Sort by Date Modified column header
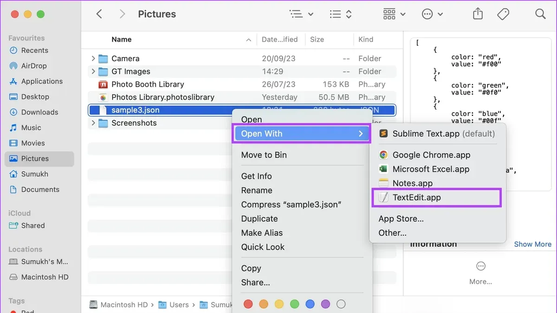Image resolution: width=557 pixels, height=313 pixels. [x=280, y=39]
